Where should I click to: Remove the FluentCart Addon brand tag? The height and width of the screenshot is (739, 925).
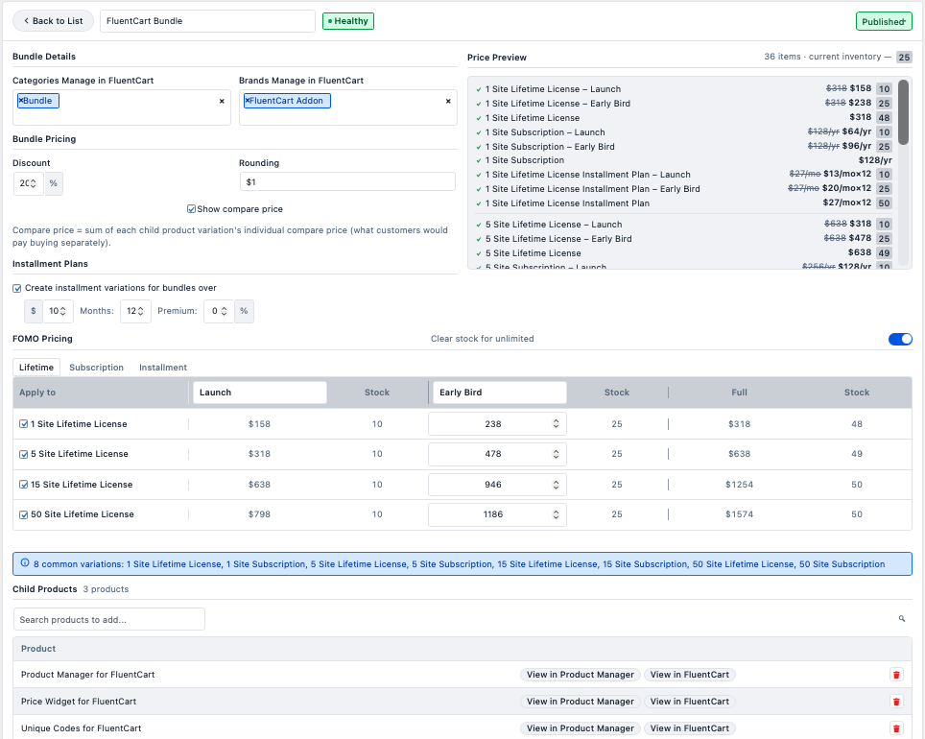(248, 101)
